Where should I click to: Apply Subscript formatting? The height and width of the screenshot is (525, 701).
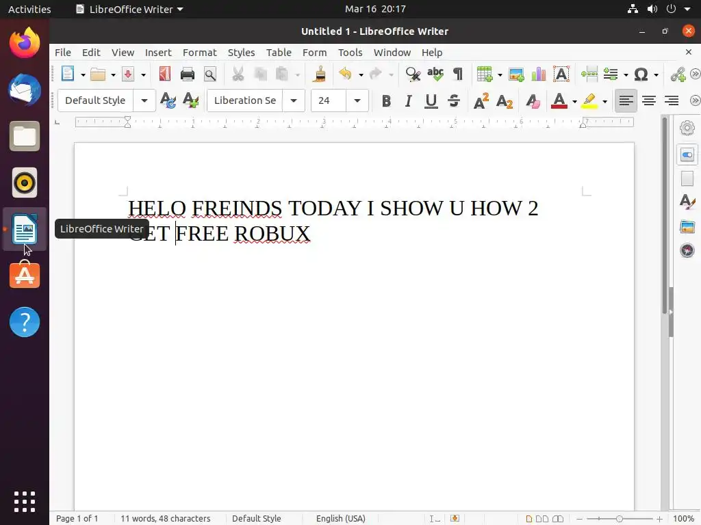(505, 101)
